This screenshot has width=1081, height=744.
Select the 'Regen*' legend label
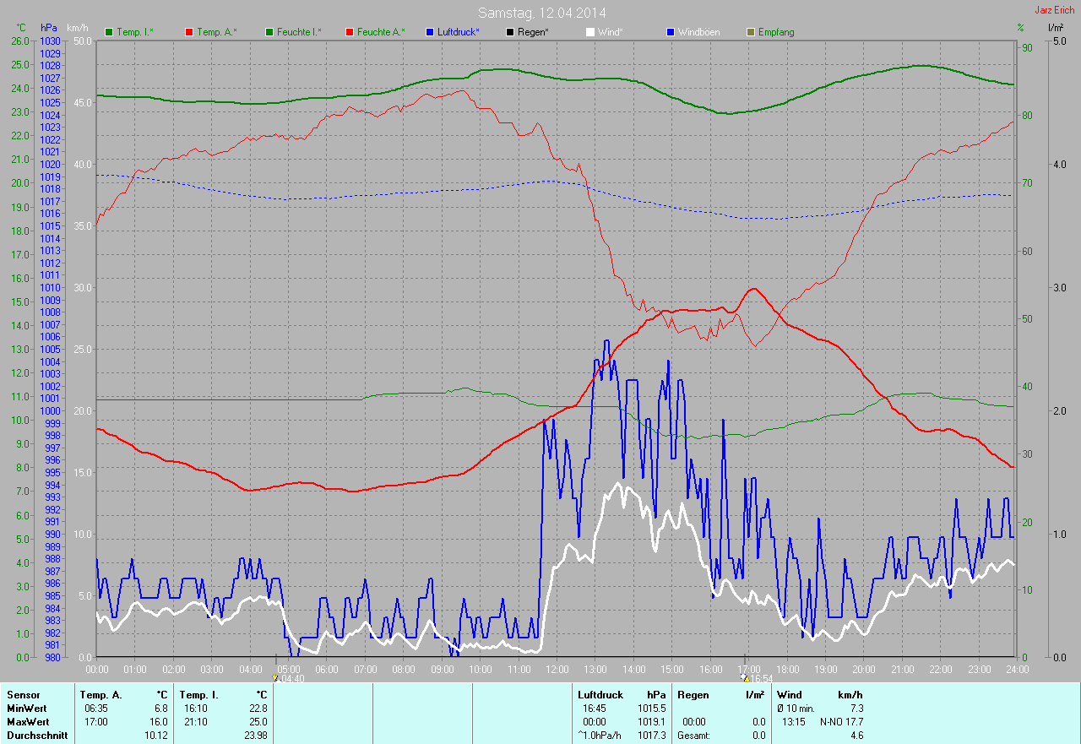pyautogui.click(x=533, y=32)
